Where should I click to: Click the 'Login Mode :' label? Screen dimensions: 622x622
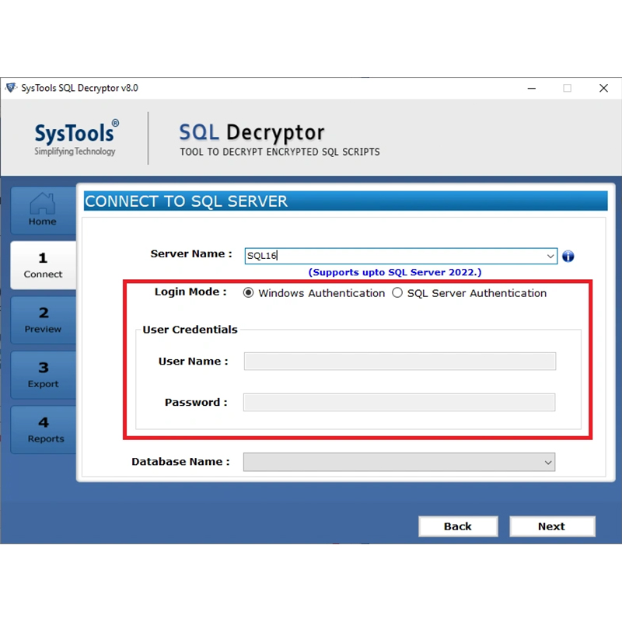(x=190, y=292)
